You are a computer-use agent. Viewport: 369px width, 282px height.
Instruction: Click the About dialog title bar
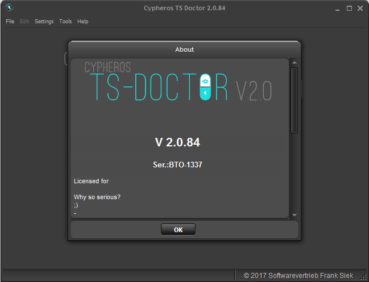[x=184, y=49]
